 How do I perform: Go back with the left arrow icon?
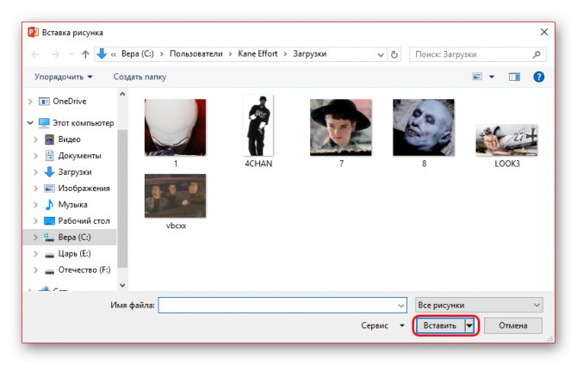[35, 54]
